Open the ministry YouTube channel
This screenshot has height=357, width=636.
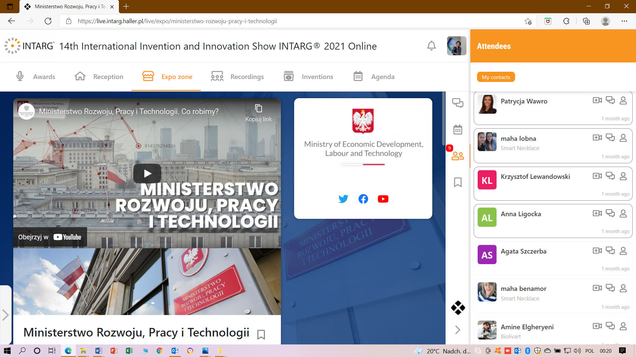pyautogui.click(x=383, y=199)
